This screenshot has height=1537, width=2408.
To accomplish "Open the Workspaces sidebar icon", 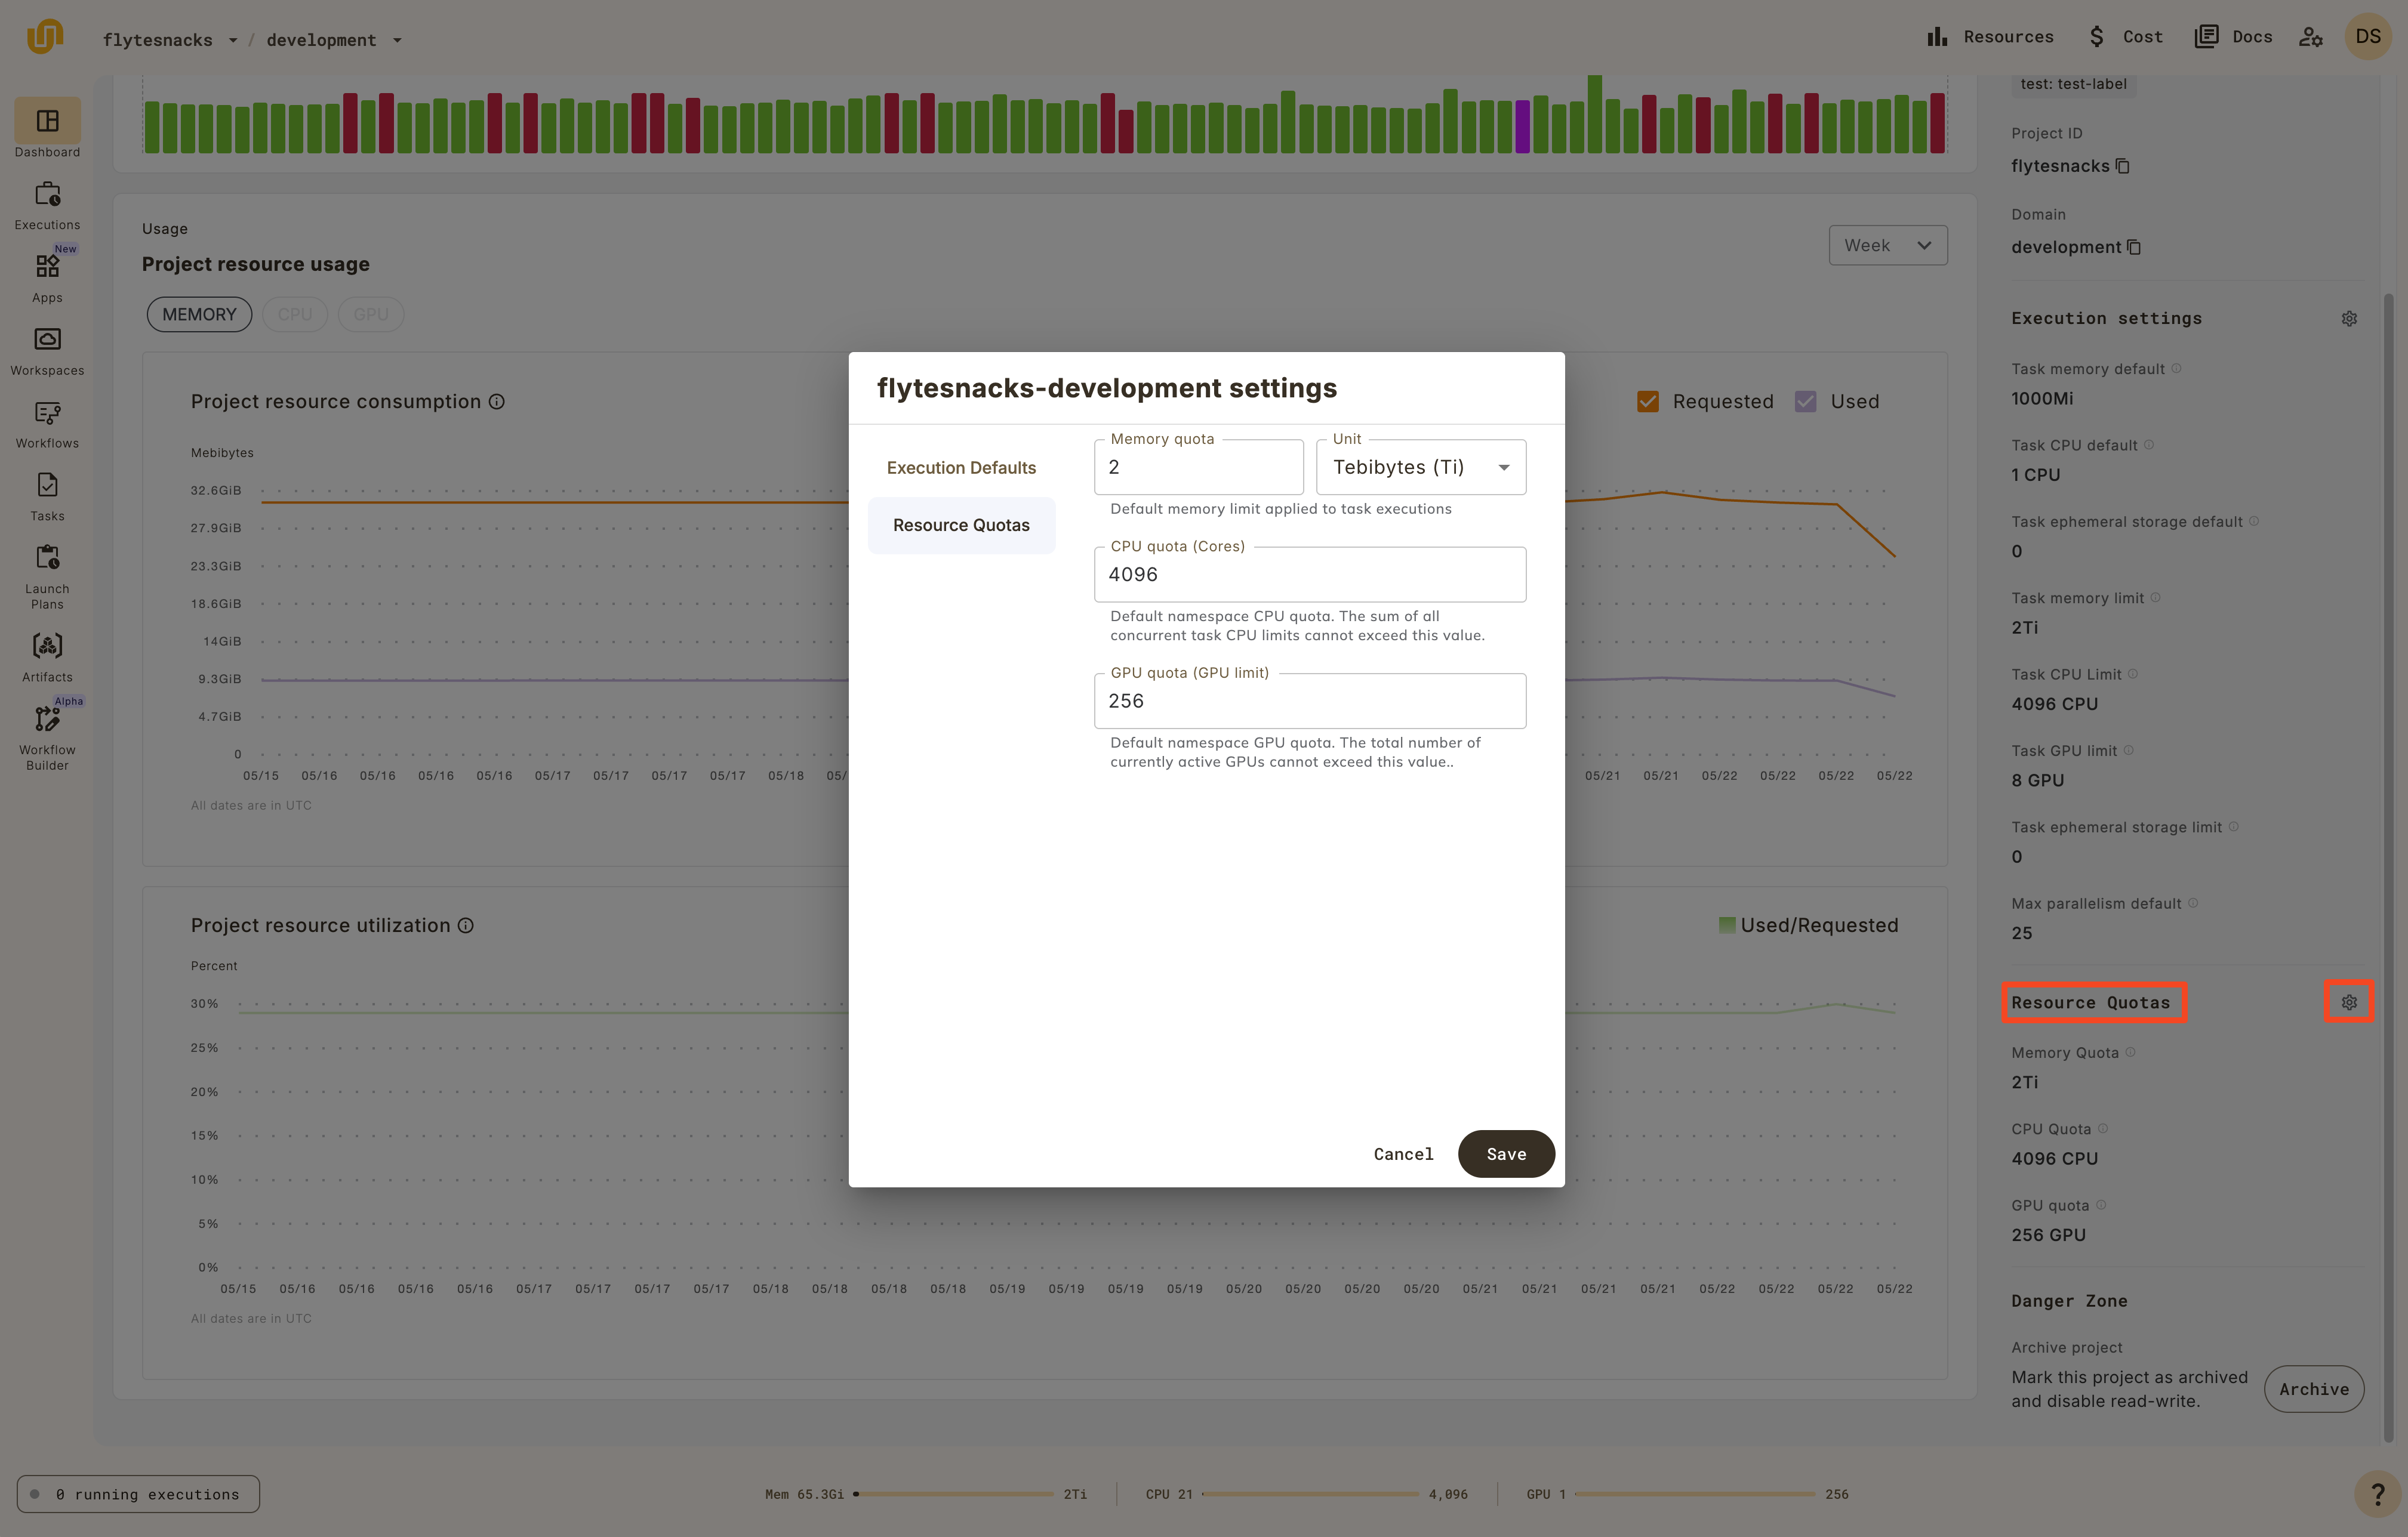I will pos(47,340).
